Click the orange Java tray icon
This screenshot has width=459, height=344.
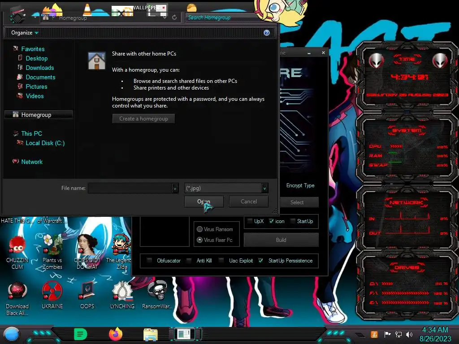pyautogui.click(x=374, y=334)
